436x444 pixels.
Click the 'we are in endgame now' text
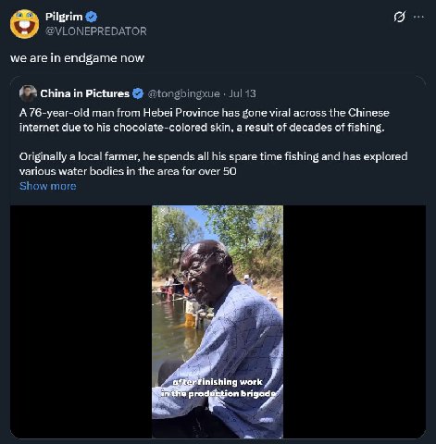pyautogui.click(x=77, y=58)
